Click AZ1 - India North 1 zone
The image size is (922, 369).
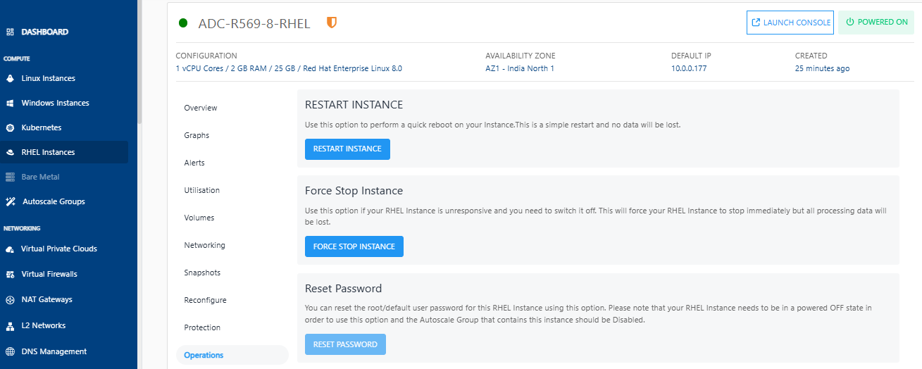520,69
